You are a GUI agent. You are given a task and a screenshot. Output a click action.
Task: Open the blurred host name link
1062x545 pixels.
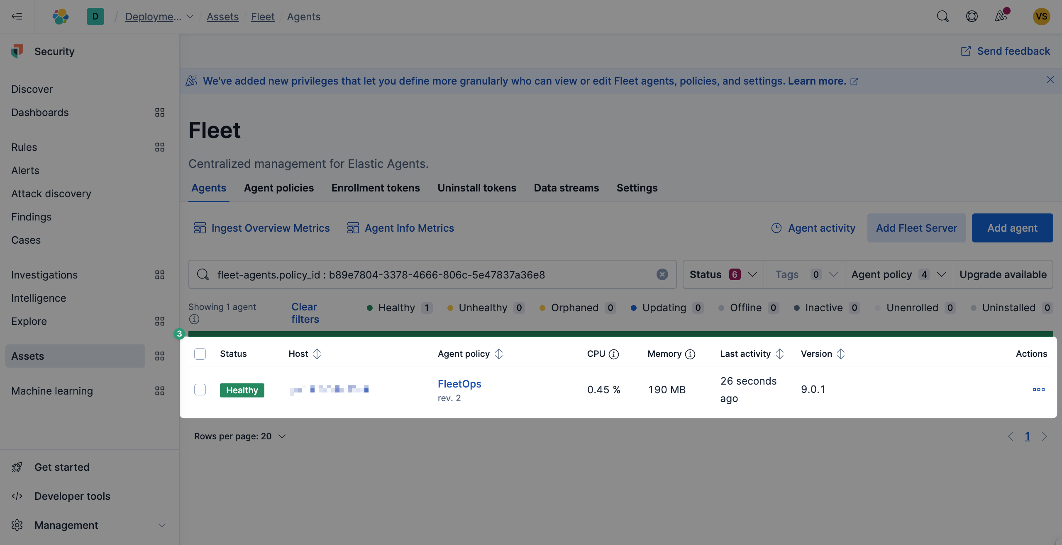point(329,389)
